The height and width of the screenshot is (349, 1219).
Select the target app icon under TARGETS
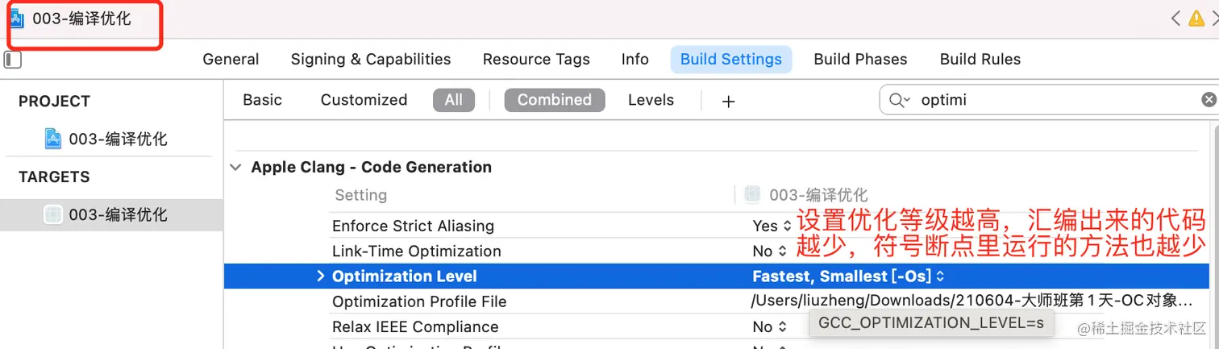53,214
